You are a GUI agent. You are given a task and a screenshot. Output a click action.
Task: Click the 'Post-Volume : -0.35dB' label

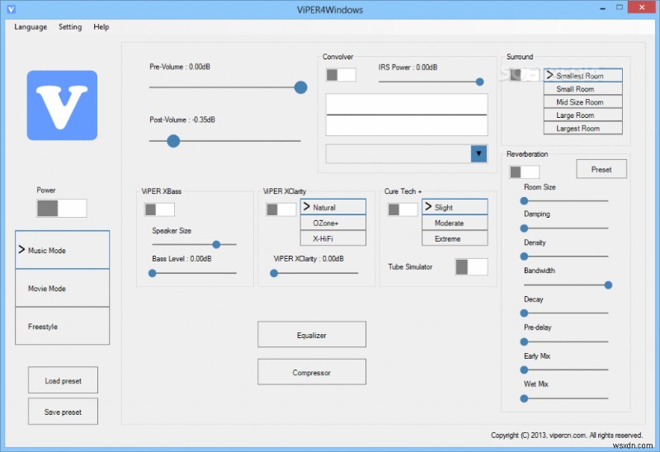tap(182, 120)
